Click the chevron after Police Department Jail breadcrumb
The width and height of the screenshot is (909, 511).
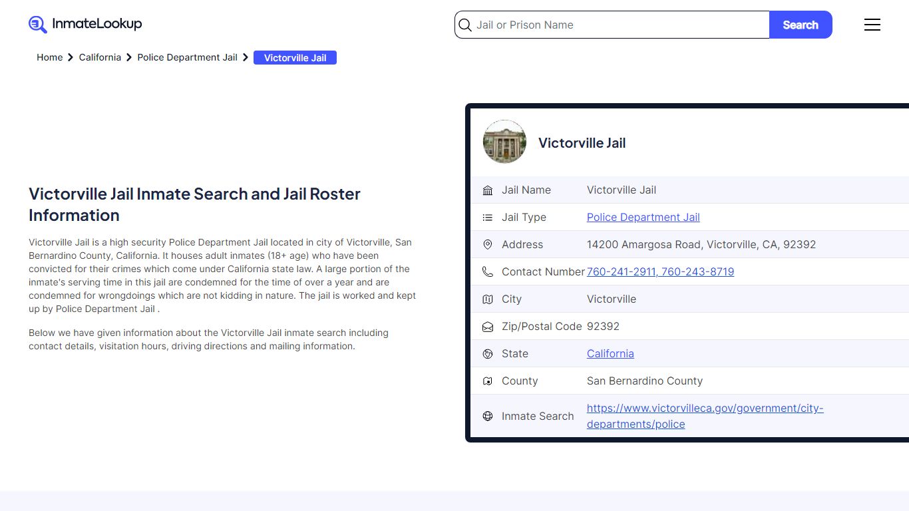coord(246,57)
